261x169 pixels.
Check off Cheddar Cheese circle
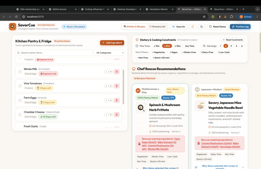[x=20, y=114]
